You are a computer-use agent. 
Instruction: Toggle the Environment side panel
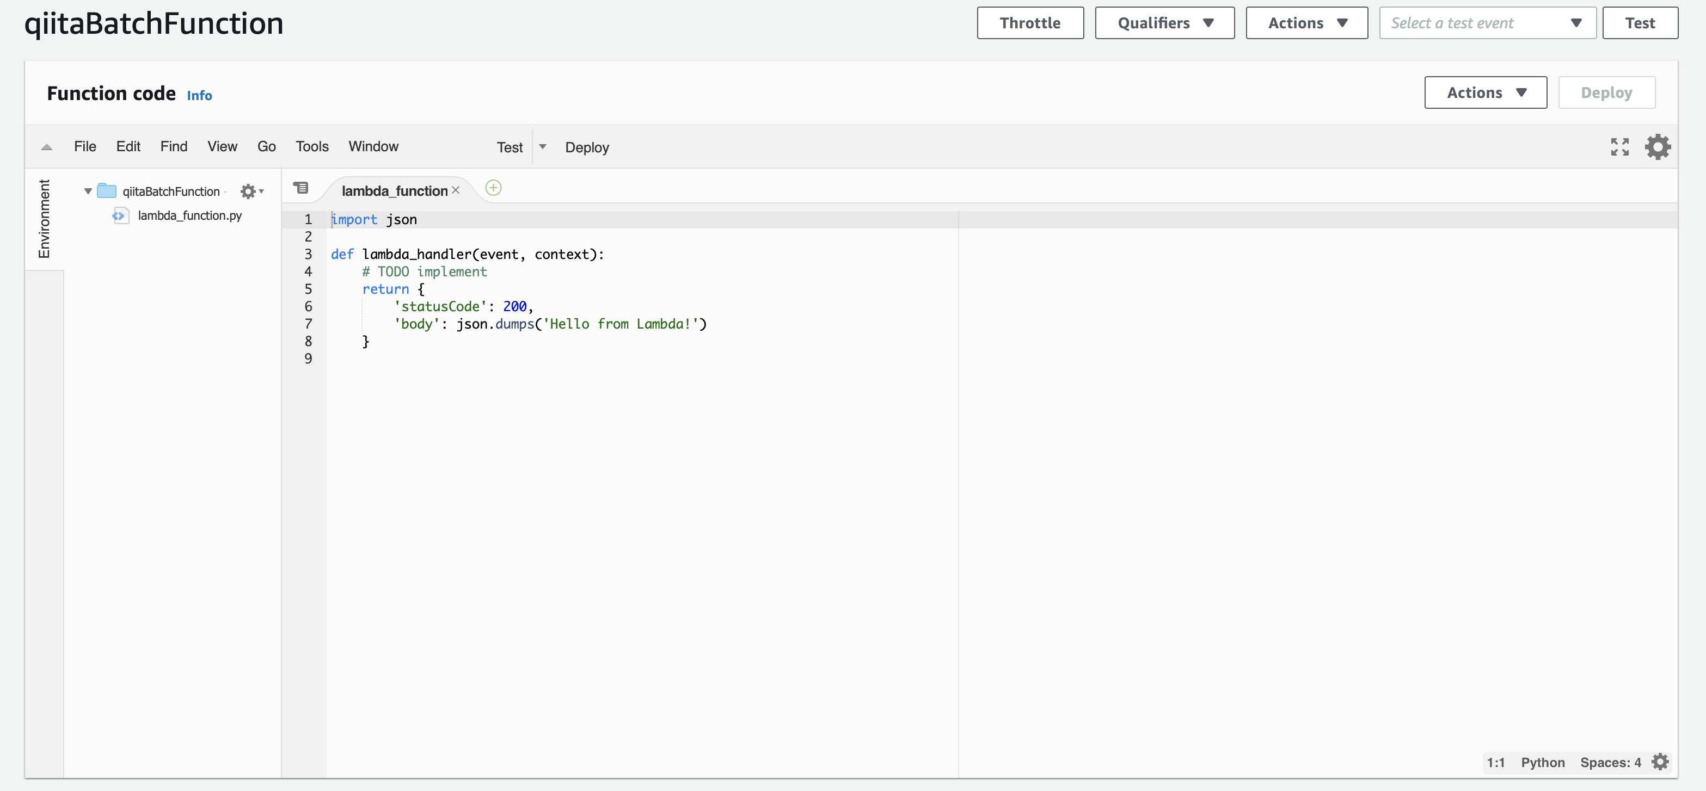pos(44,219)
